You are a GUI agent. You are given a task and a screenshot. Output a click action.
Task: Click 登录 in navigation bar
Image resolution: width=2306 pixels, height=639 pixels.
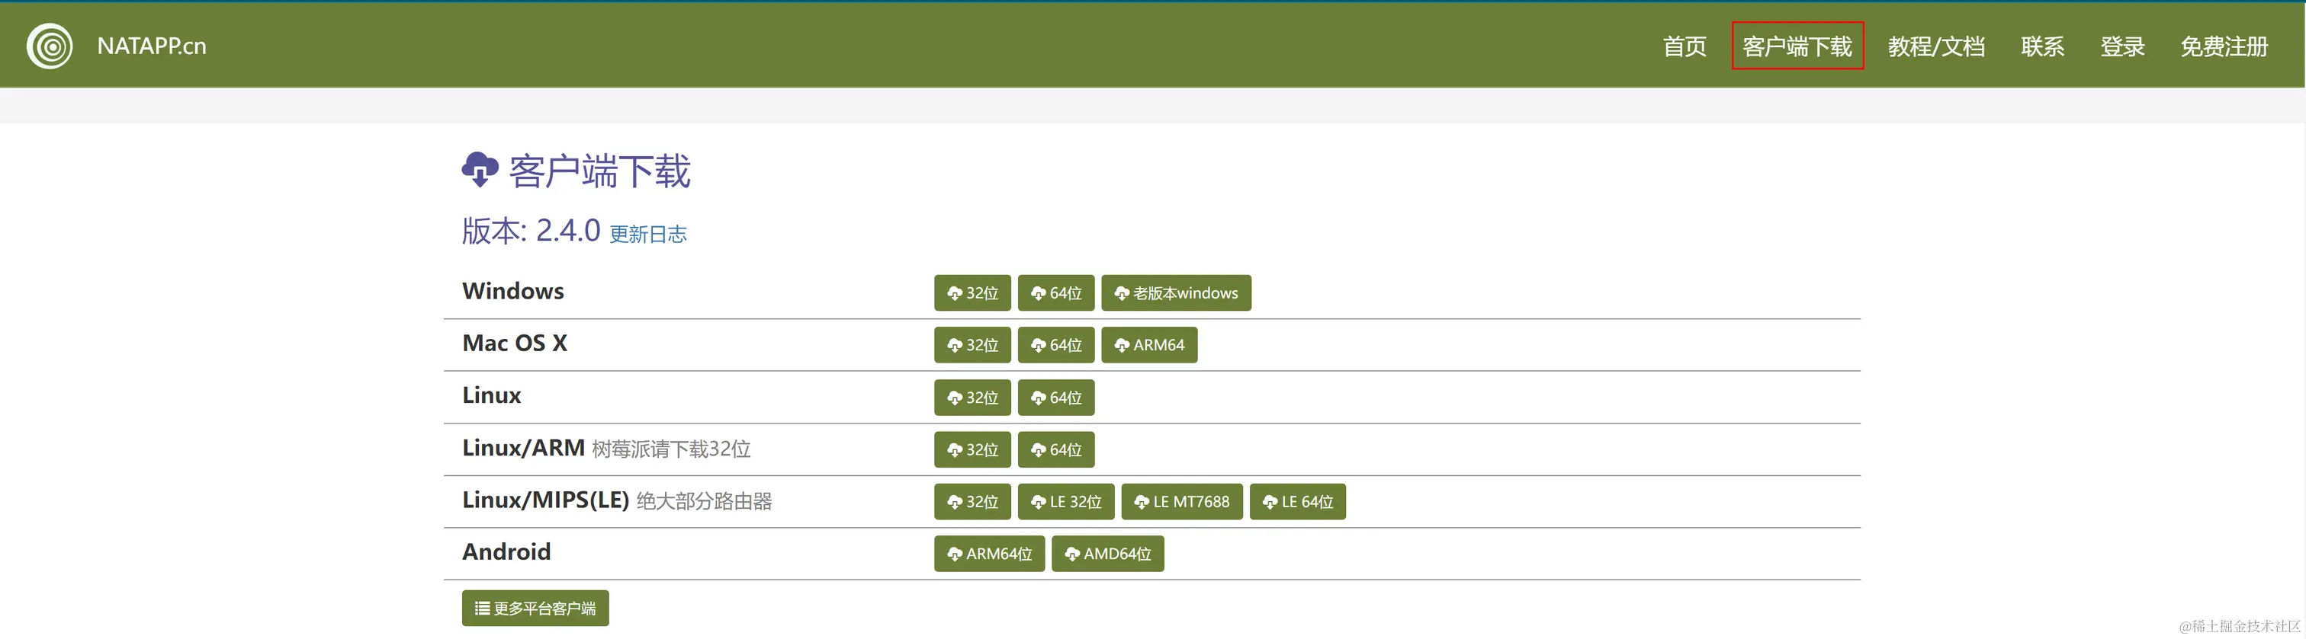pos(2122,46)
